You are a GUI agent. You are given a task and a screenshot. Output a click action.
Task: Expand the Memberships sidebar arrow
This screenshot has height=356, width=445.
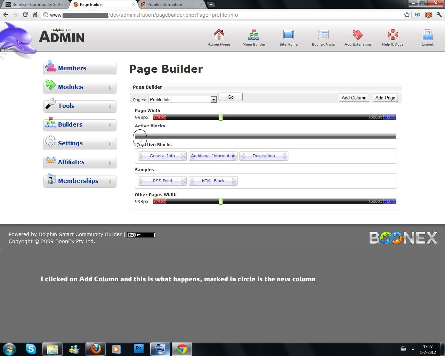tap(110, 181)
